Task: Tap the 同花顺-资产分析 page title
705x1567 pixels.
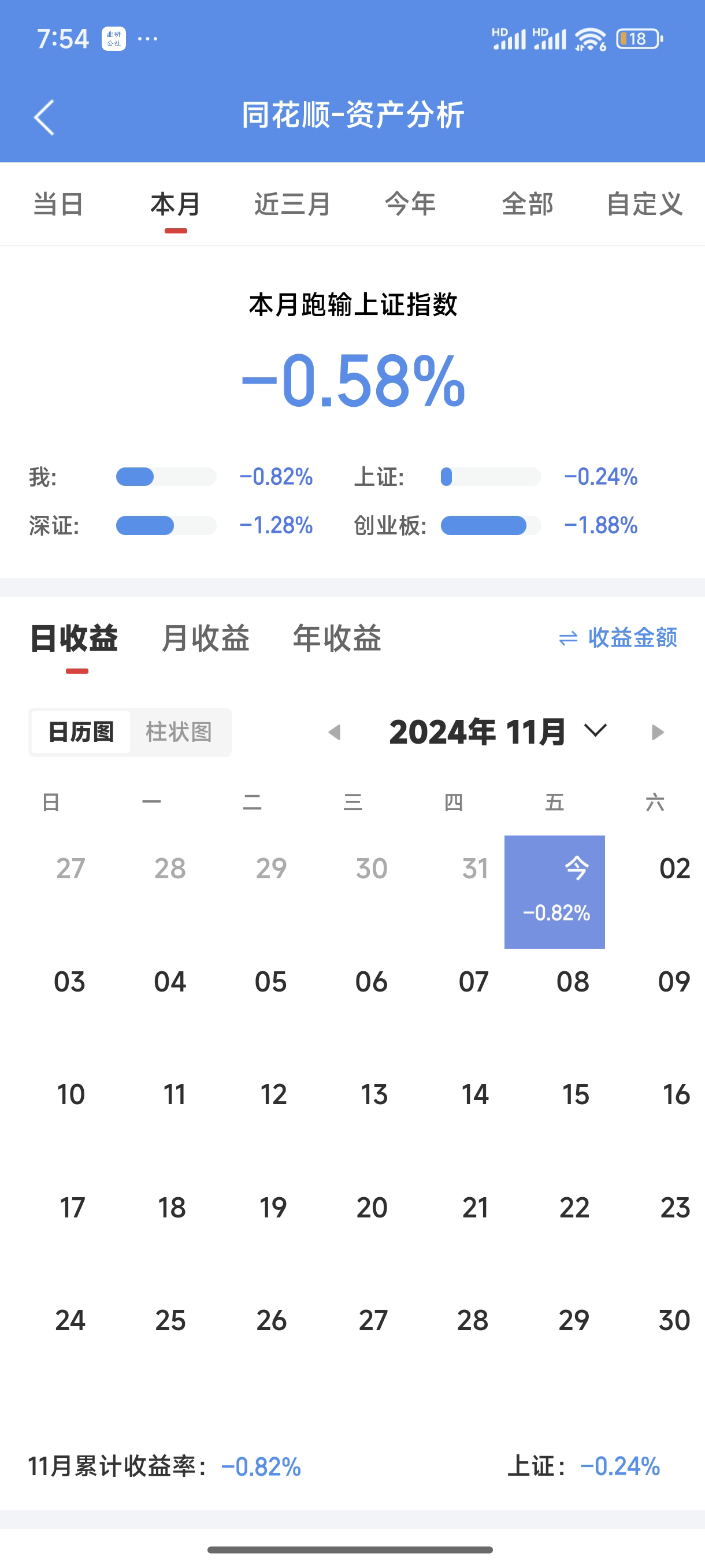Action: (x=353, y=115)
